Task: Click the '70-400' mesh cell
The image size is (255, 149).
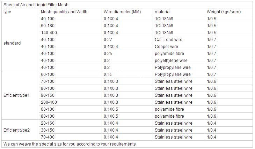Action: pyautogui.click(x=48, y=137)
